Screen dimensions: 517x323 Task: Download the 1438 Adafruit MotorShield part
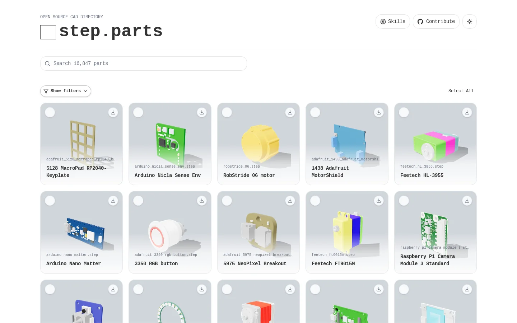click(379, 112)
